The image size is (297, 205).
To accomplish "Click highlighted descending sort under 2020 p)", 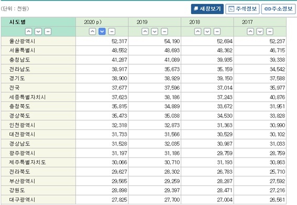I will [102, 31].
